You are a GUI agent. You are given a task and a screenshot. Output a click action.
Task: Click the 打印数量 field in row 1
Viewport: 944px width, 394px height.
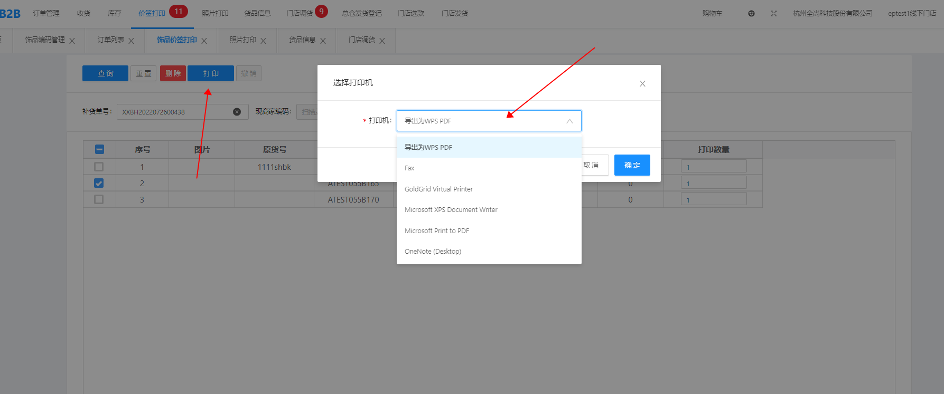click(713, 167)
